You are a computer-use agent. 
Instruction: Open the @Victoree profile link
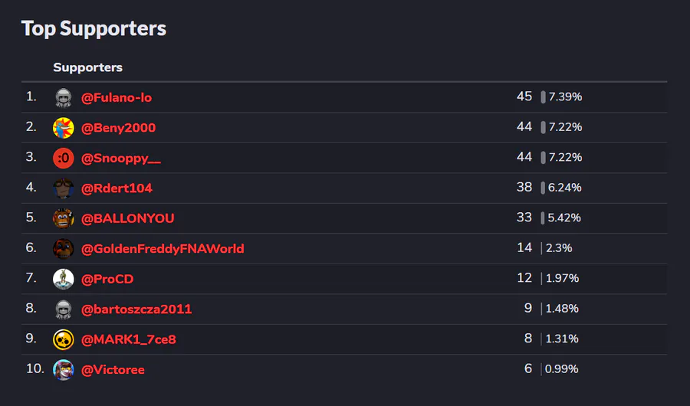click(113, 369)
